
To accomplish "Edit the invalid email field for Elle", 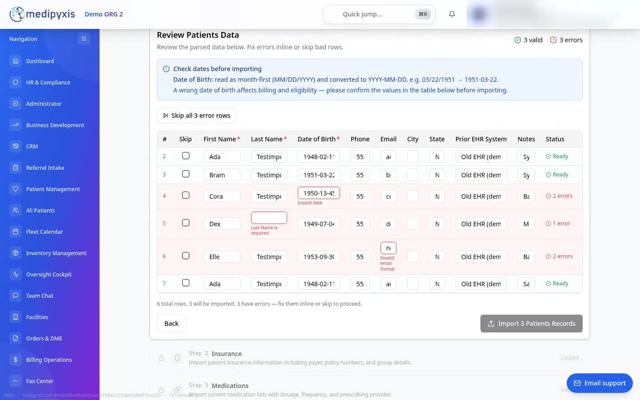I will [388, 248].
